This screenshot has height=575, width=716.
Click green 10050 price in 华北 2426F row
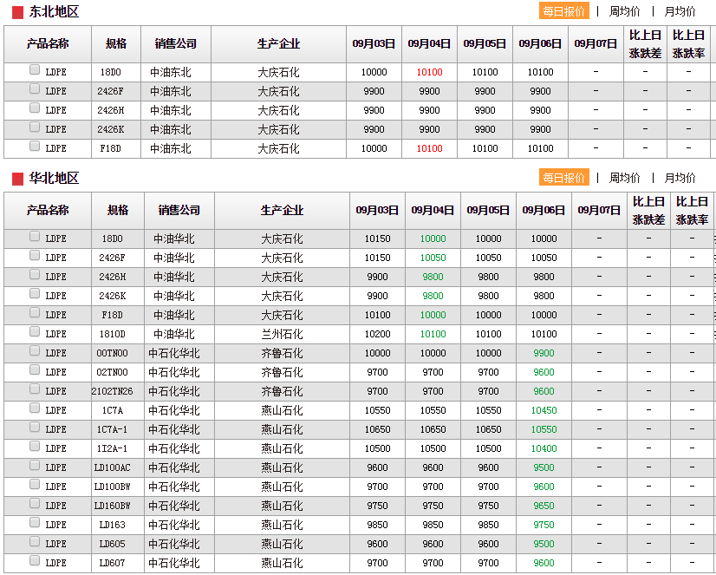[x=433, y=258]
